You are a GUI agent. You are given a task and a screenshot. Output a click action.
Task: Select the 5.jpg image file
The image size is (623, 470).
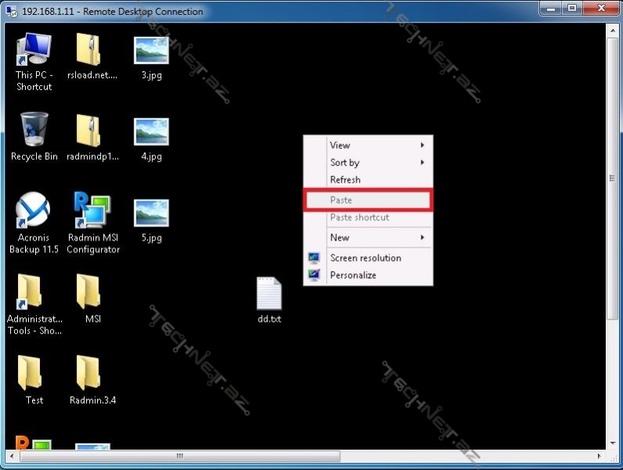coord(151,213)
